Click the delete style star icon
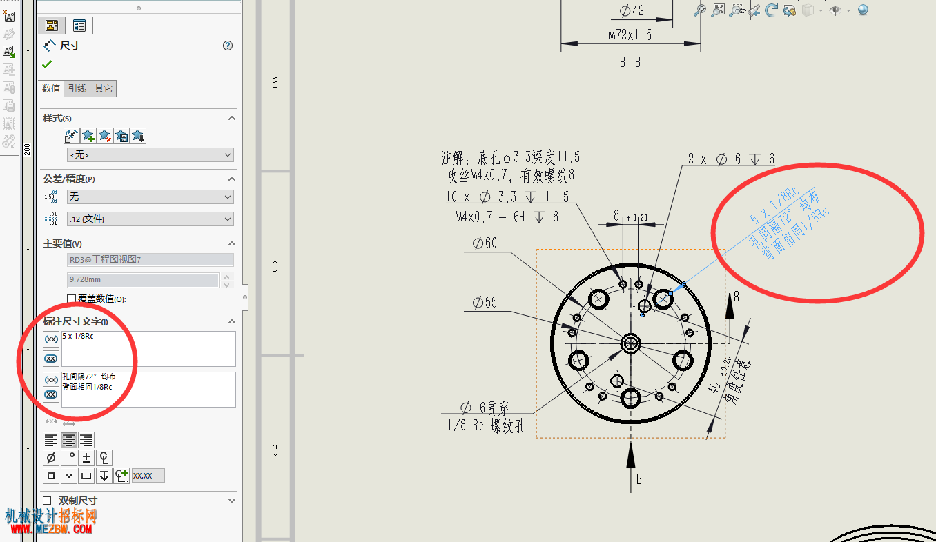This screenshot has width=936, height=542. tap(105, 136)
